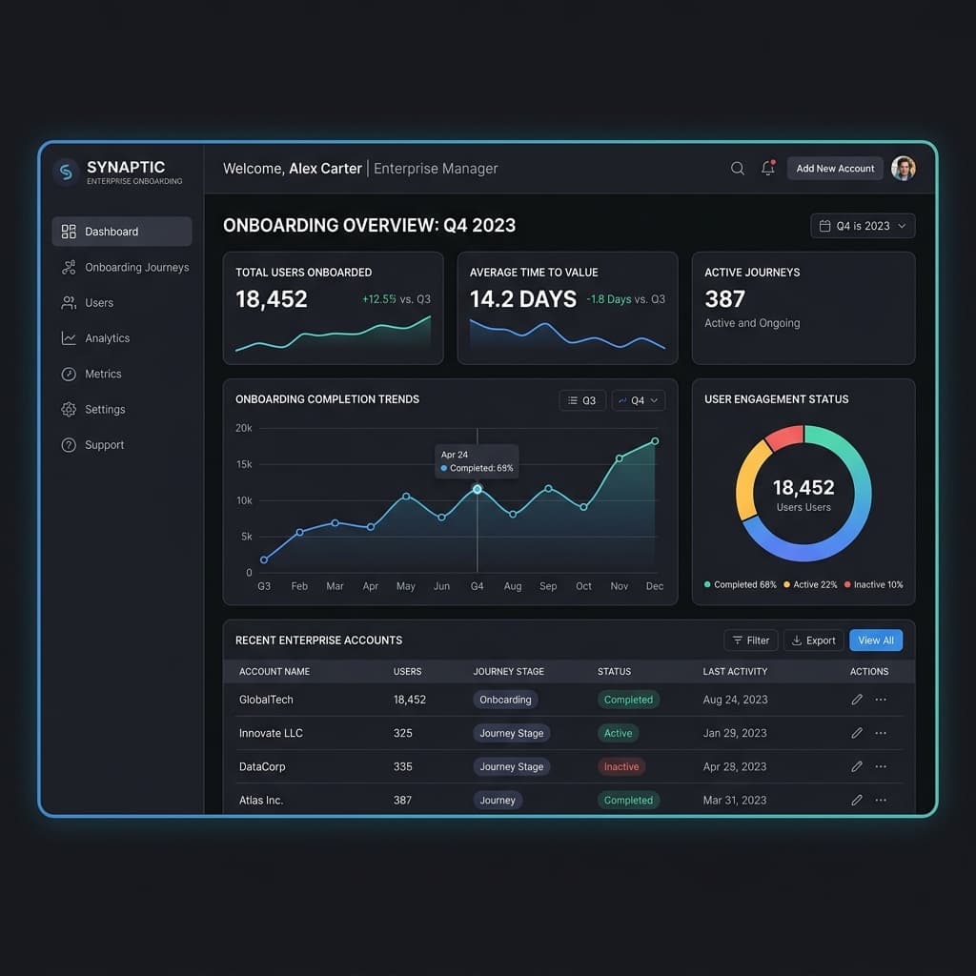Image resolution: width=976 pixels, height=976 pixels.
Task: Open Support in the sidebar
Action: pos(92,444)
